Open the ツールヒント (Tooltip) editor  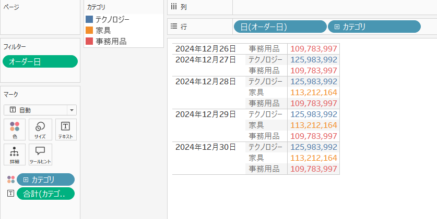point(40,154)
